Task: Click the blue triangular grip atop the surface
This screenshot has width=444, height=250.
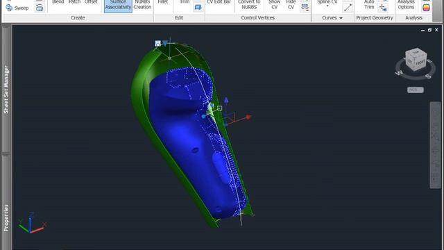Action: pos(165,44)
